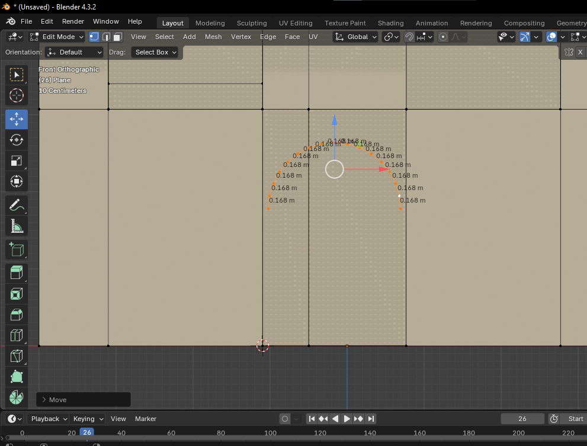Image resolution: width=587 pixels, height=446 pixels.
Task: Open the Global transform orientation dropdown
Action: pos(355,37)
